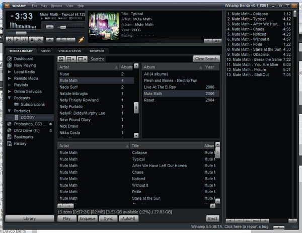Screen dimensions: 302x233
Task: Click the Enqueue button
Action: coord(88,218)
